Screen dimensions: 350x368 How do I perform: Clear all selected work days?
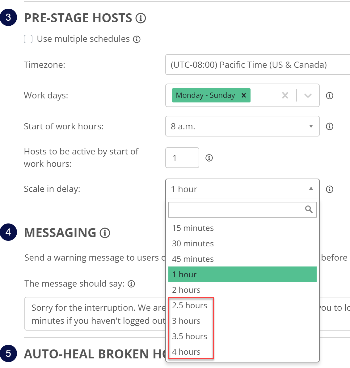pyautogui.click(x=285, y=95)
